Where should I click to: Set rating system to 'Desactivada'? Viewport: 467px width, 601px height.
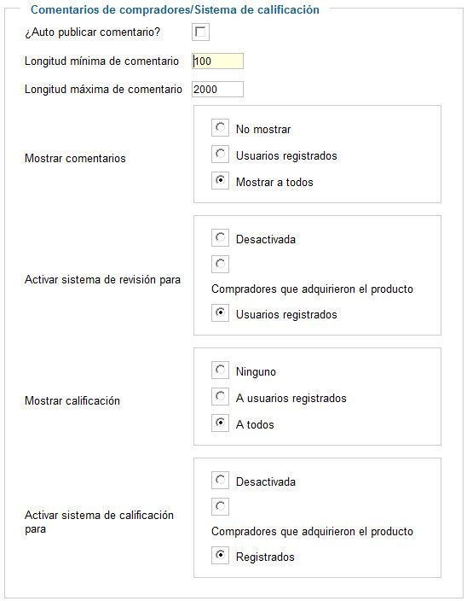(221, 481)
